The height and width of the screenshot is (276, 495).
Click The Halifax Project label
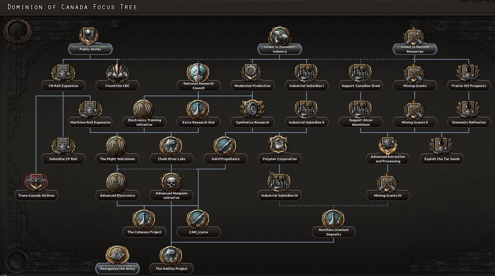(171, 269)
